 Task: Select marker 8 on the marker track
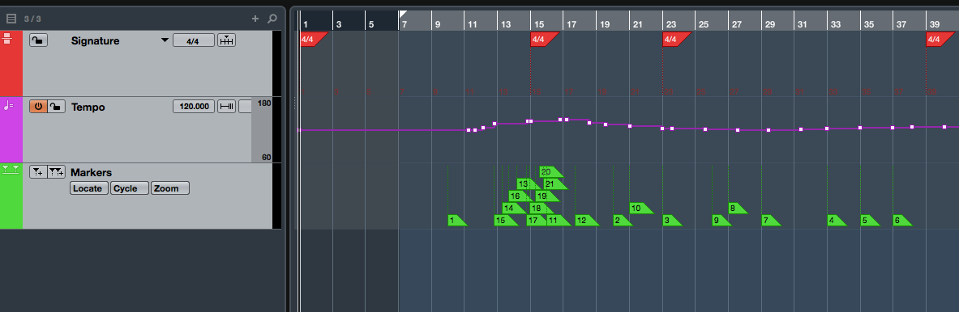(x=736, y=208)
